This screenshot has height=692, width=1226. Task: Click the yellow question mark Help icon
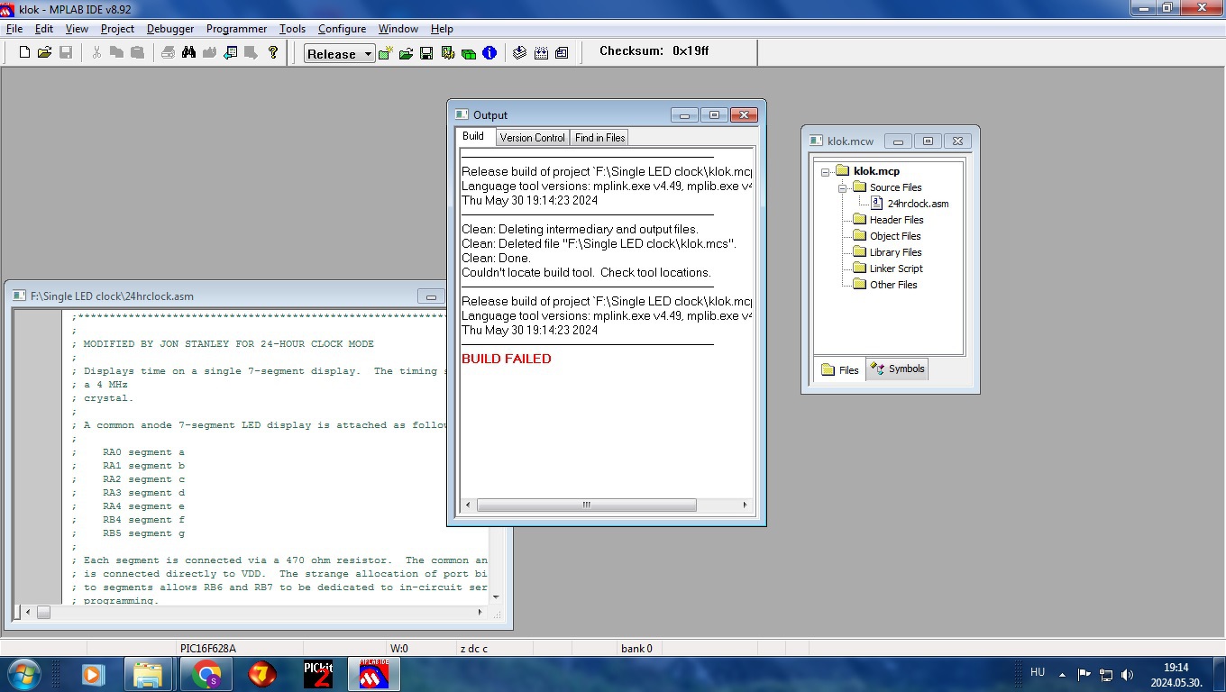click(273, 53)
